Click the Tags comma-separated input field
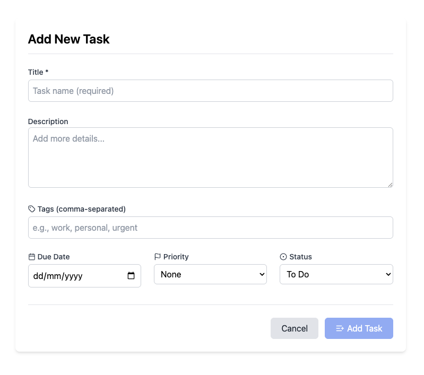This screenshot has width=424, height=375. coord(210,228)
